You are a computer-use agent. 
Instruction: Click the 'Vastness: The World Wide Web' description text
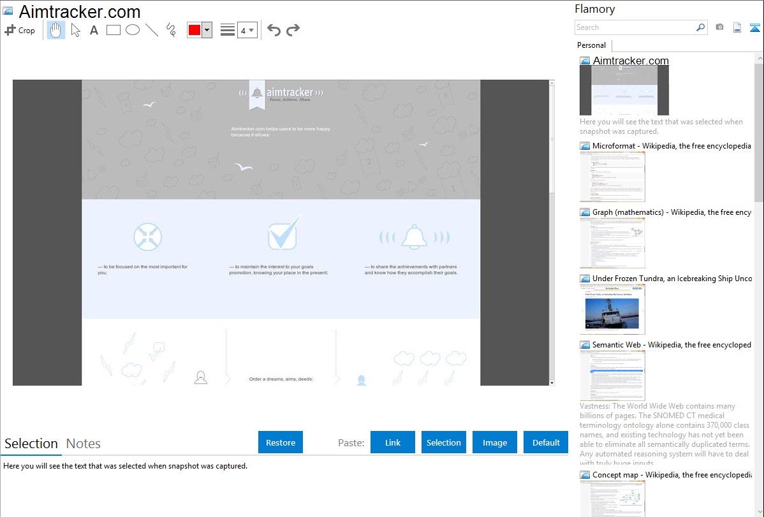click(x=665, y=434)
